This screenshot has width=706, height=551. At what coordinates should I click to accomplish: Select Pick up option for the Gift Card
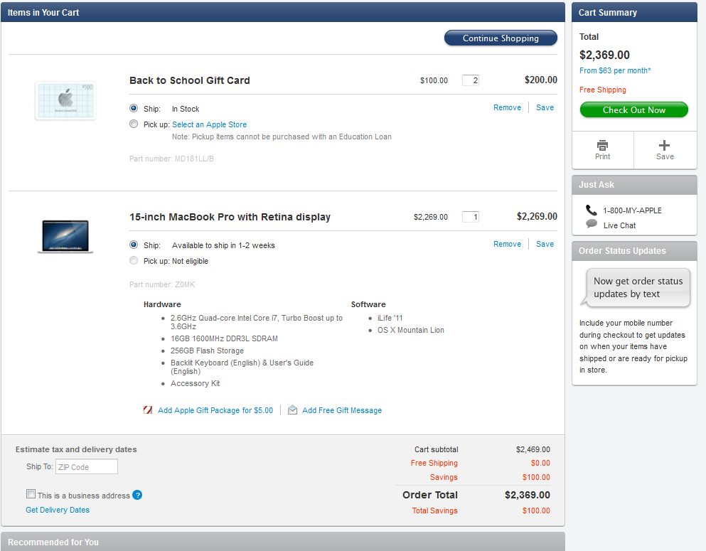(x=134, y=124)
